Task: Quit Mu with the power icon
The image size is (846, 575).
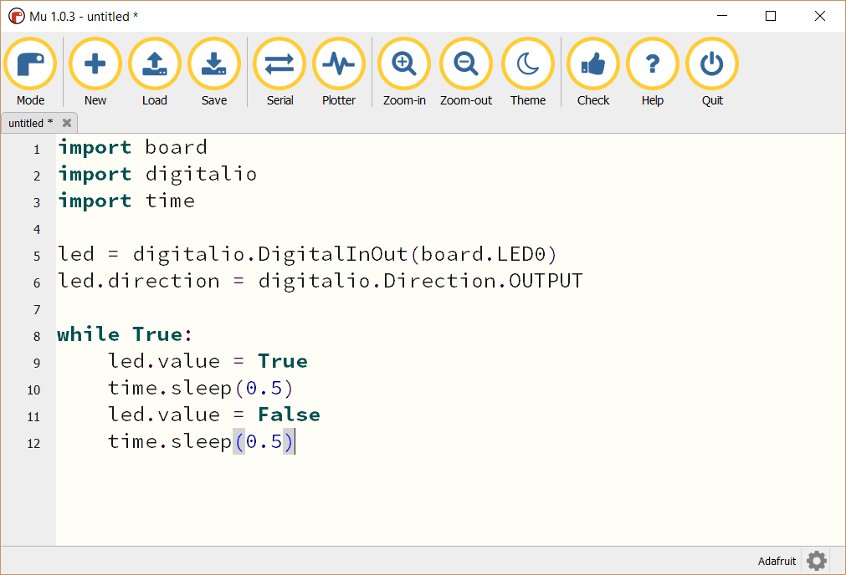Action: pyautogui.click(x=712, y=65)
